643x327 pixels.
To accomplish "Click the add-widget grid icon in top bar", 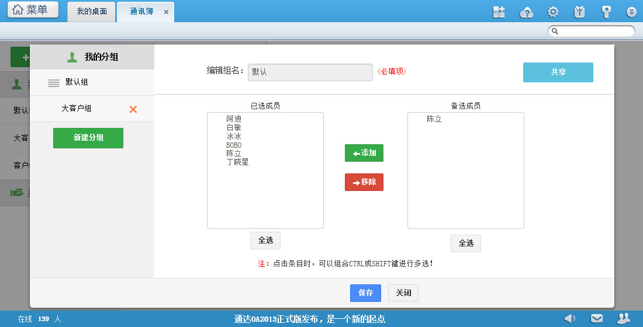I will (x=499, y=12).
